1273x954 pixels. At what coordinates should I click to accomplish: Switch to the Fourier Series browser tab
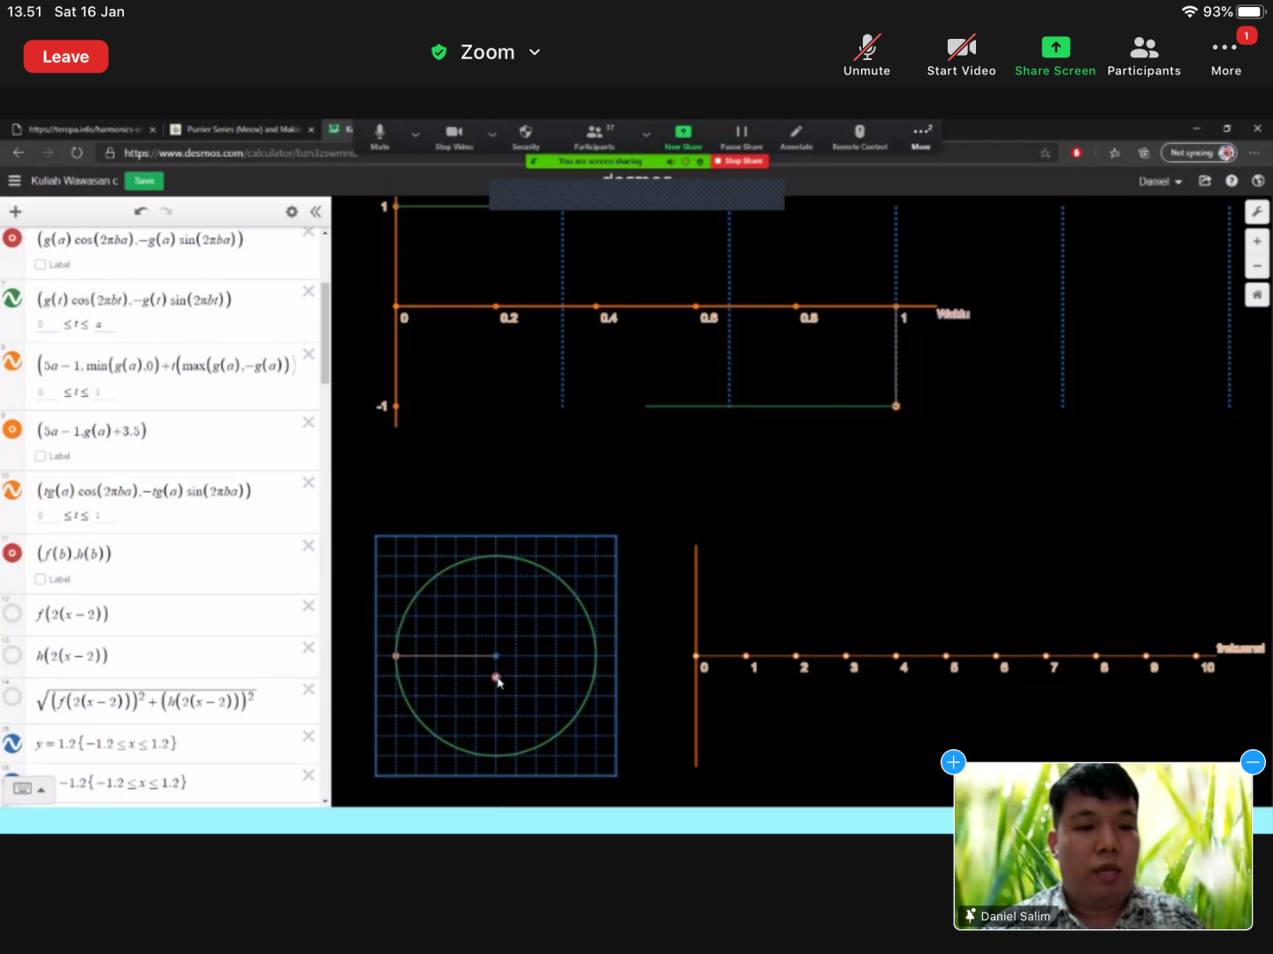tap(239, 129)
